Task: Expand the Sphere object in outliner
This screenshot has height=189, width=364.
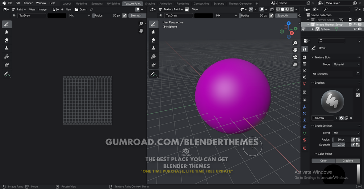Action: click(x=313, y=29)
